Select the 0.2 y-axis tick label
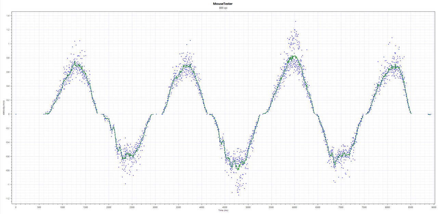 click(9, 100)
